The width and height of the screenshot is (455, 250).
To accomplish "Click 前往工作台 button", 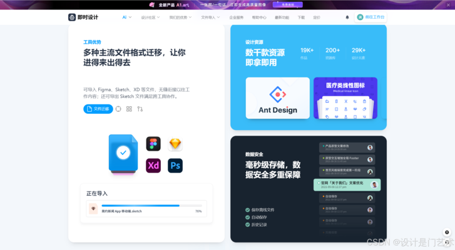I will 371,17.
